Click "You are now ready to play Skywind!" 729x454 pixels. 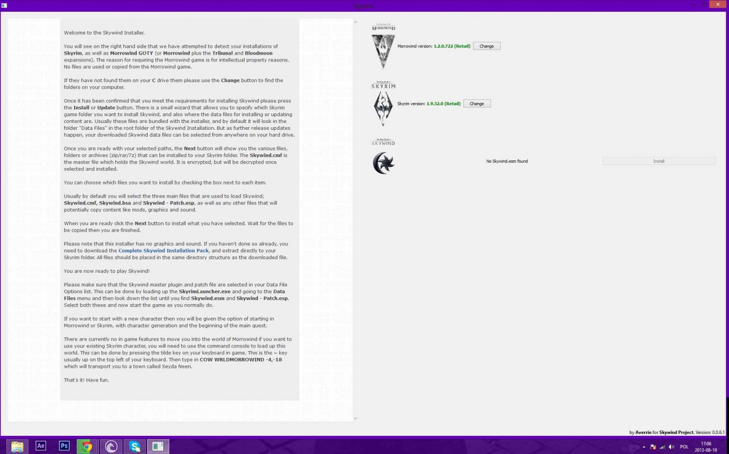(107, 271)
